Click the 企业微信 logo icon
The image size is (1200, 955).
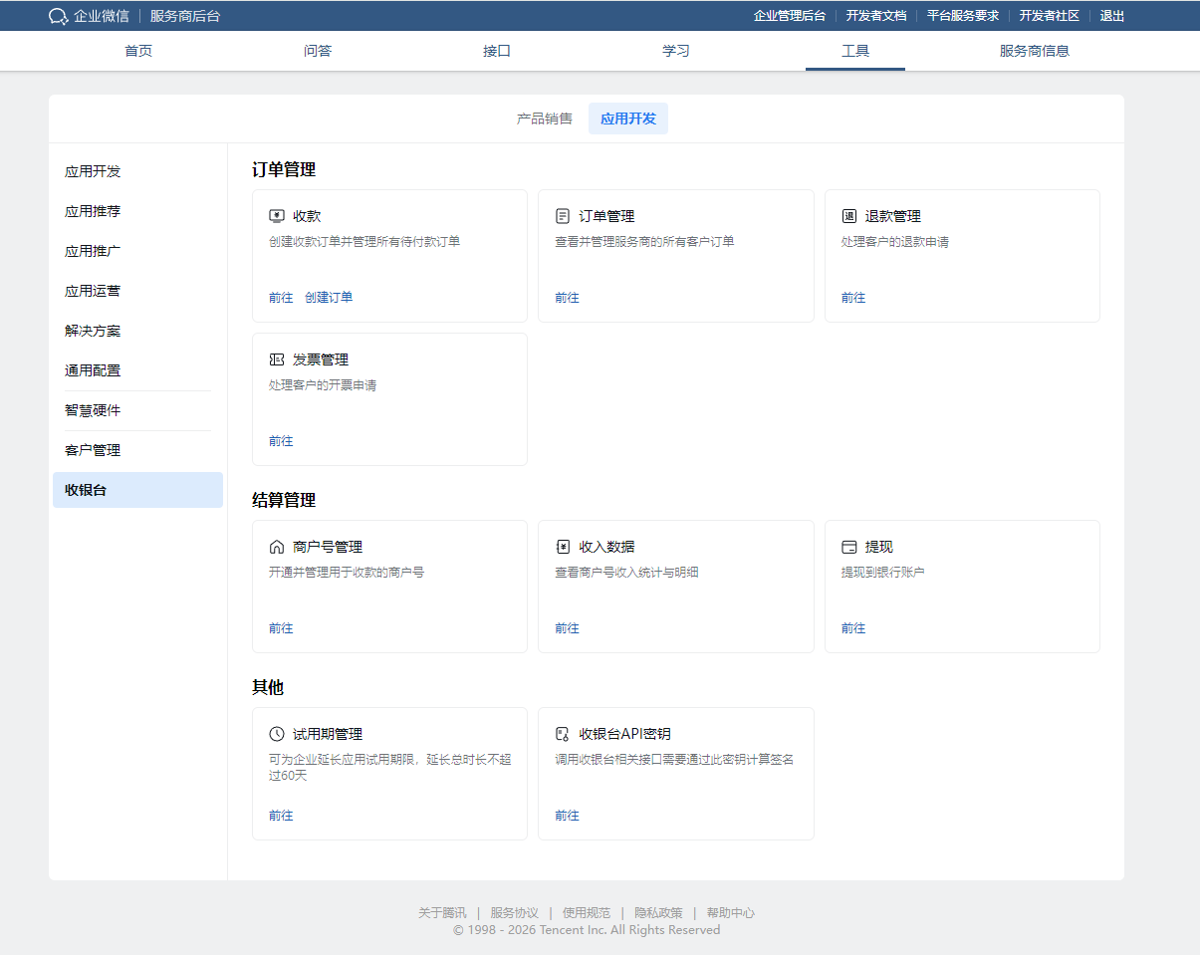pyautogui.click(x=59, y=16)
